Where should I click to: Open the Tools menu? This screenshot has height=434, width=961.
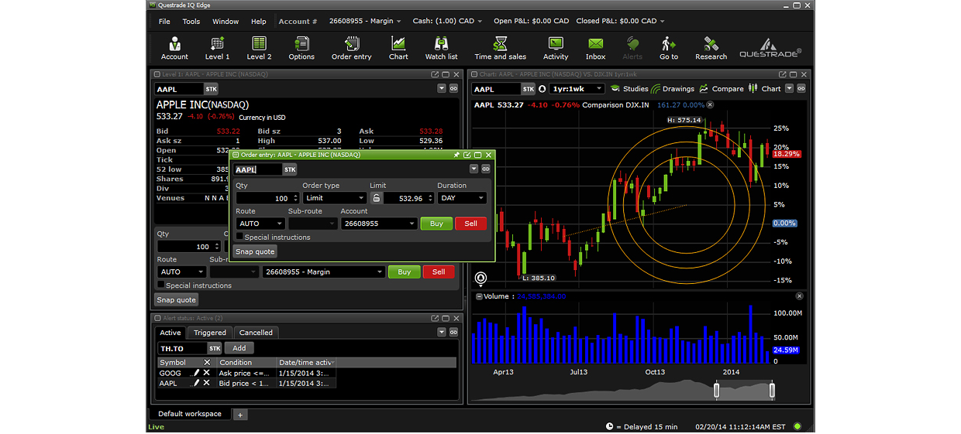[x=191, y=22]
